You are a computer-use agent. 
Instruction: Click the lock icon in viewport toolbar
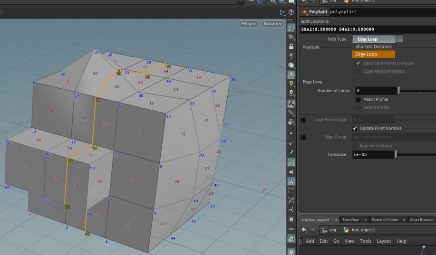[291, 47]
